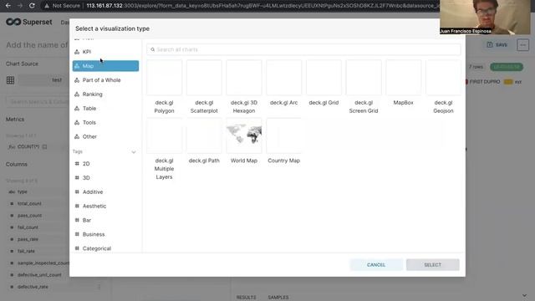Viewport: 535px width, 301px height.
Task: Pick the deck.gl Polygon chart thumbnail
Action: coord(164,78)
